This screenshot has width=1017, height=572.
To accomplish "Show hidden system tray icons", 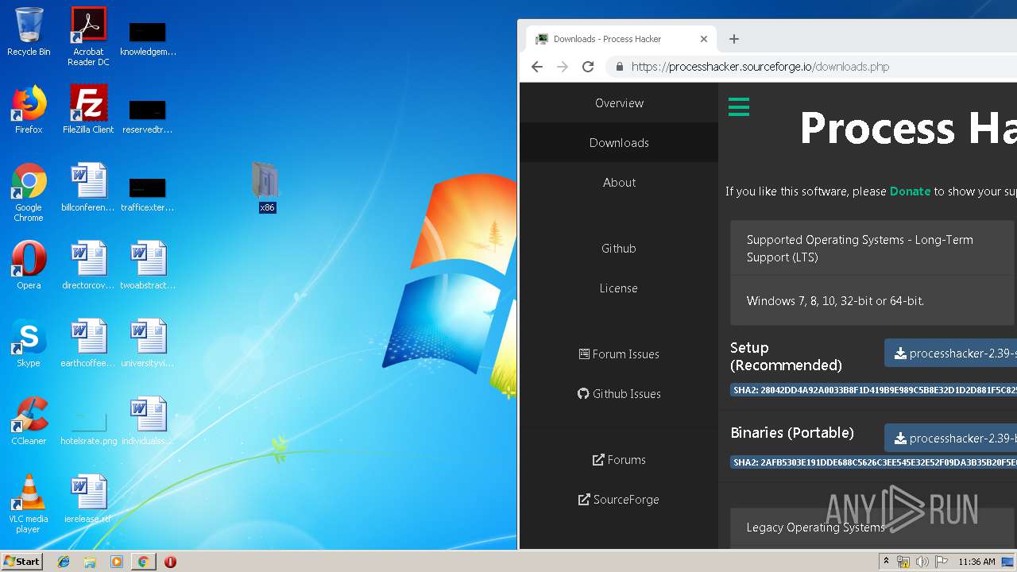I will point(887,562).
